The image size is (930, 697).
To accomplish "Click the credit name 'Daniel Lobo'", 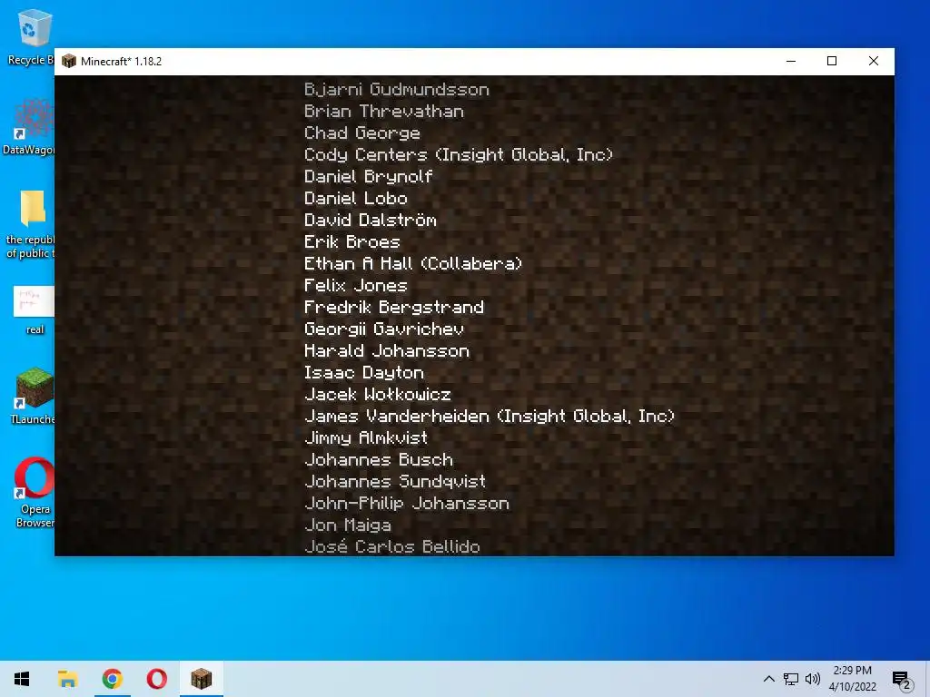I will pyautogui.click(x=356, y=199).
